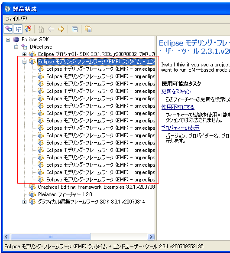Click the 更新をスキャン link

[176, 92]
